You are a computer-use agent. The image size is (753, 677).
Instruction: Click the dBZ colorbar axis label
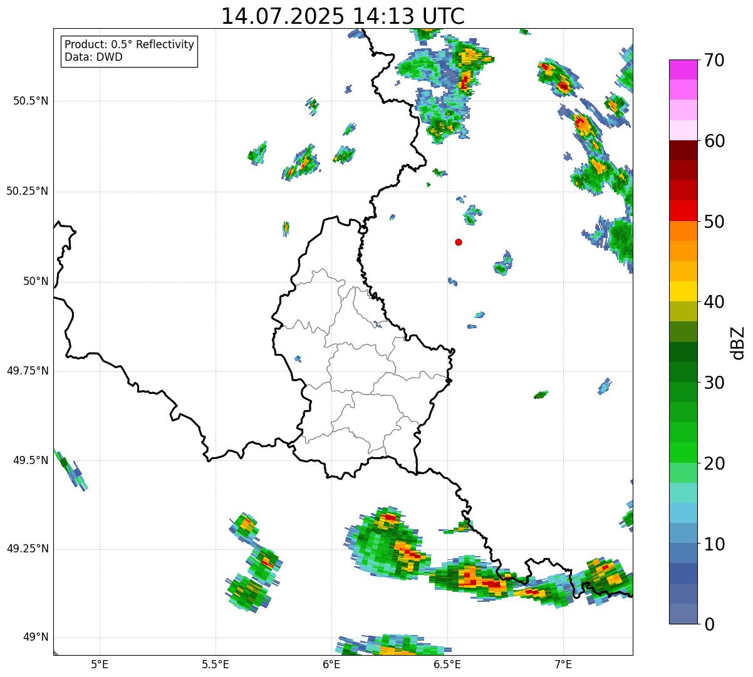click(737, 343)
